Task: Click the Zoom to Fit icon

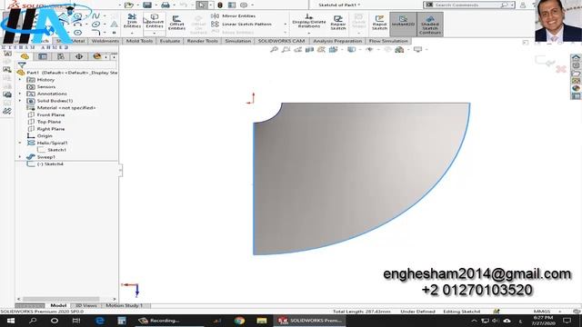Action: point(274,49)
